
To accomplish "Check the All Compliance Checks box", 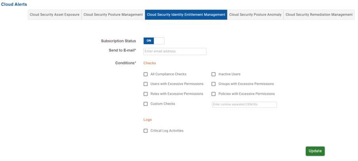I will [x=145, y=74].
